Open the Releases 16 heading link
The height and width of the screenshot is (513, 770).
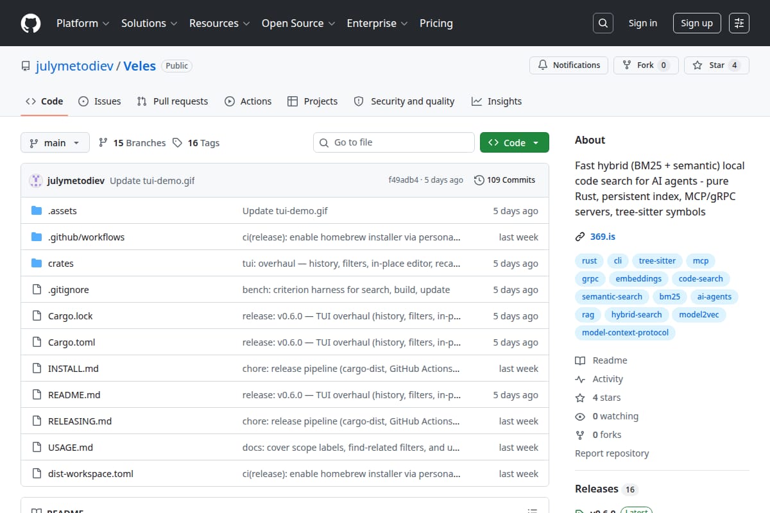(x=606, y=489)
